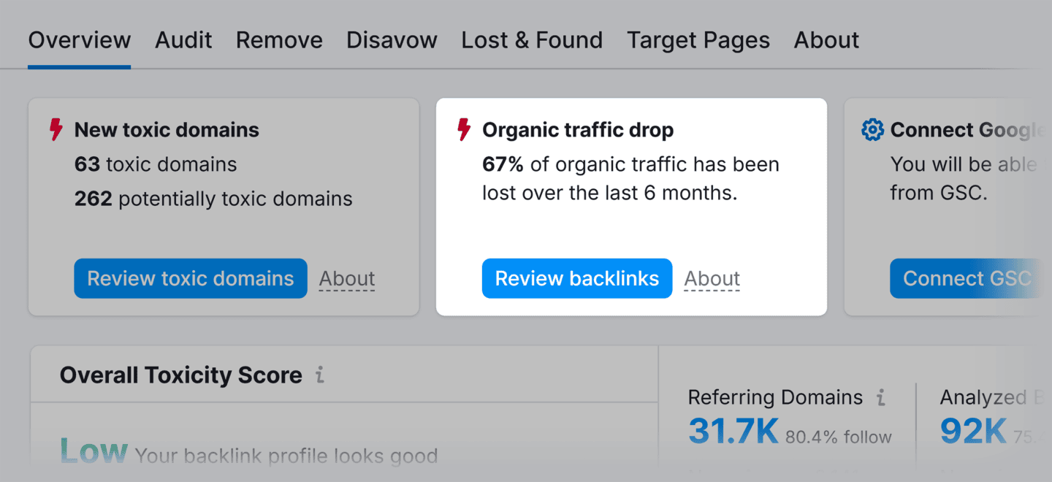Viewport: 1052px width, 482px height.
Task: Click the info icon next to Referring Domains
Action: (880, 397)
